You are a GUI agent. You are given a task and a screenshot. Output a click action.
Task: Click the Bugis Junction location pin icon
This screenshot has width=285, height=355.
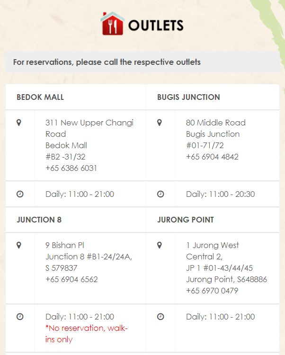[160, 123]
